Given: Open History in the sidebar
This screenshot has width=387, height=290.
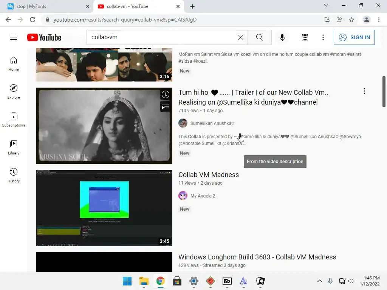Looking at the screenshot, I should click(x=14, y=175).
